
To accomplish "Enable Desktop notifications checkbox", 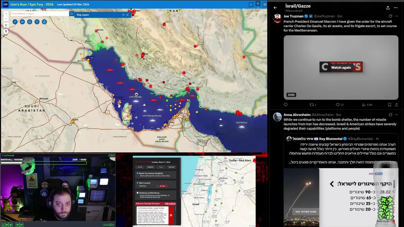I will coord(138,193).
